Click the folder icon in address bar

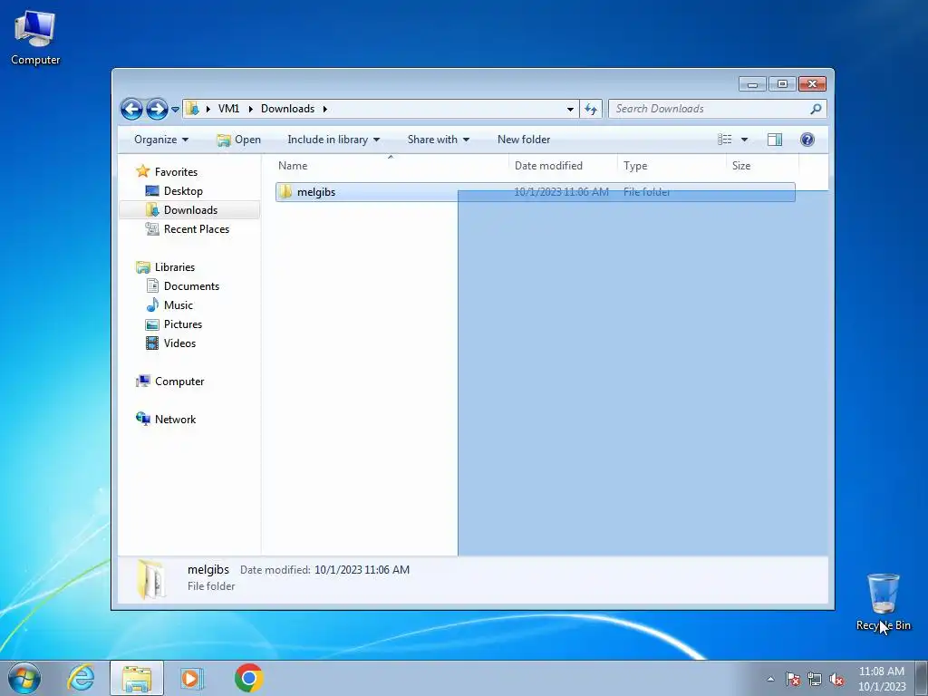192,109
